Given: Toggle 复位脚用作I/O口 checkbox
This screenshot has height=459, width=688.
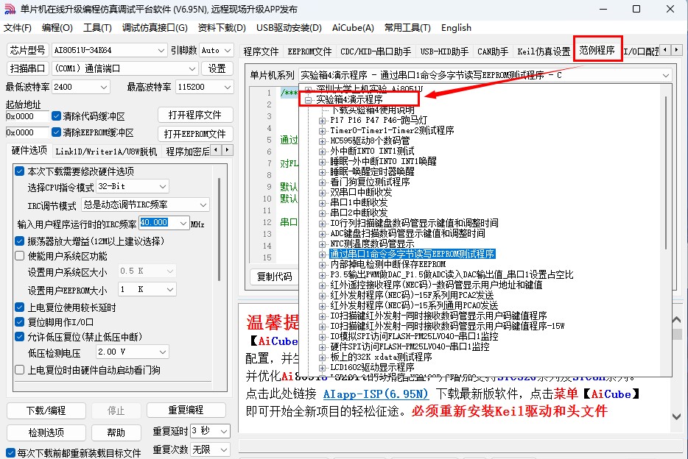Looking at the screenshot, I should click(19, 322).
